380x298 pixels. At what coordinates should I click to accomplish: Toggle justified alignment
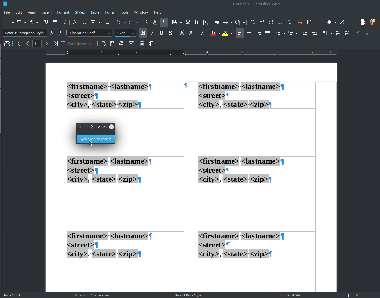click(x=267, y=33)
